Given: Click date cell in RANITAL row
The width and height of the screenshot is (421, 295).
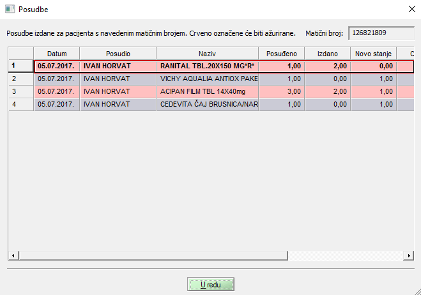Looking at the screenshot, I should pos(57,66).
